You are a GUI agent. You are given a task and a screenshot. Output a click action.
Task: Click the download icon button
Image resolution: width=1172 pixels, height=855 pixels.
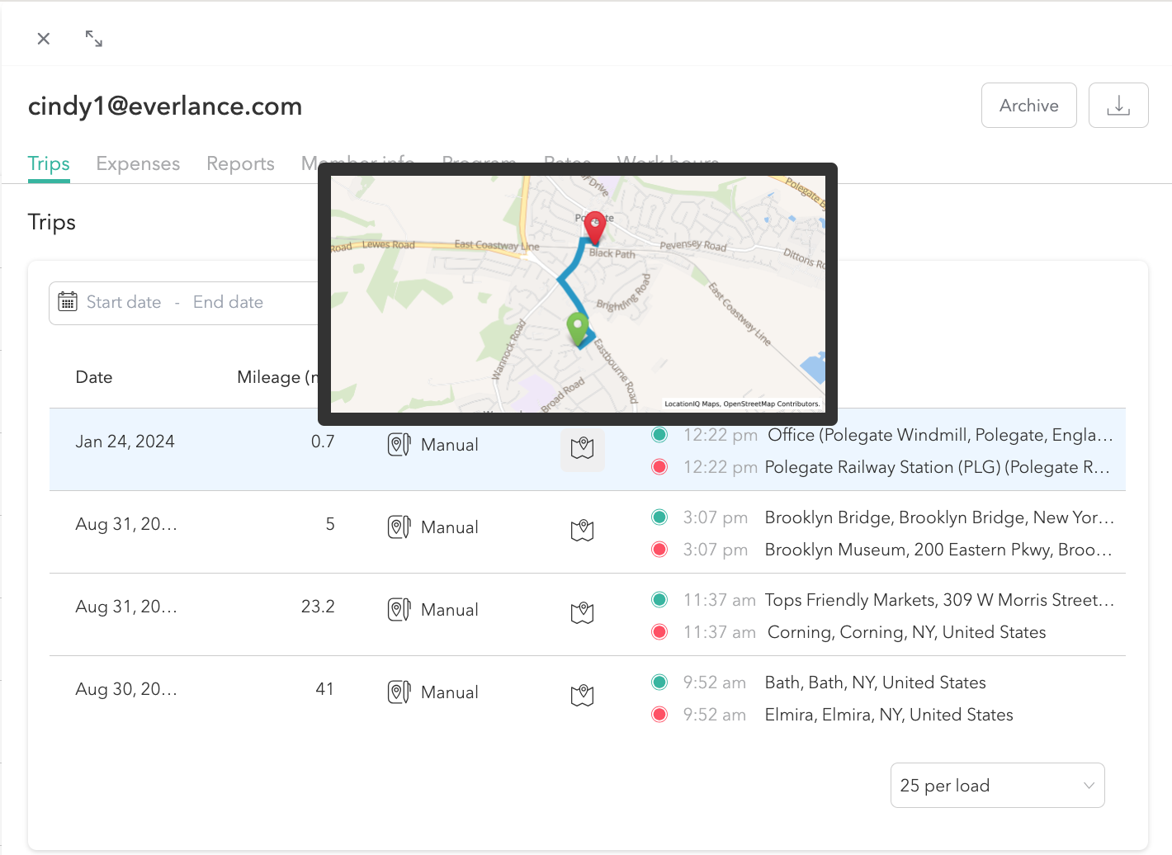point(1118,106)
